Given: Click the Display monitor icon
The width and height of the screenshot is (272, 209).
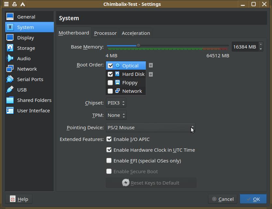Looking at the screenshot, I should click(x=10, y=38).
